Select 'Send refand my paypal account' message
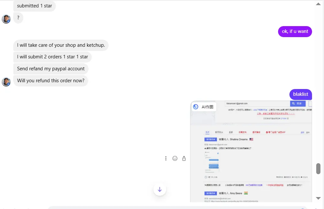 click(51, 69)
